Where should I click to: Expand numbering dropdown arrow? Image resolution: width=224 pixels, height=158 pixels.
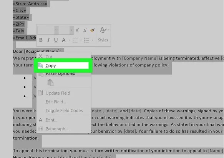pyautogui.click(x=93, y=40)
